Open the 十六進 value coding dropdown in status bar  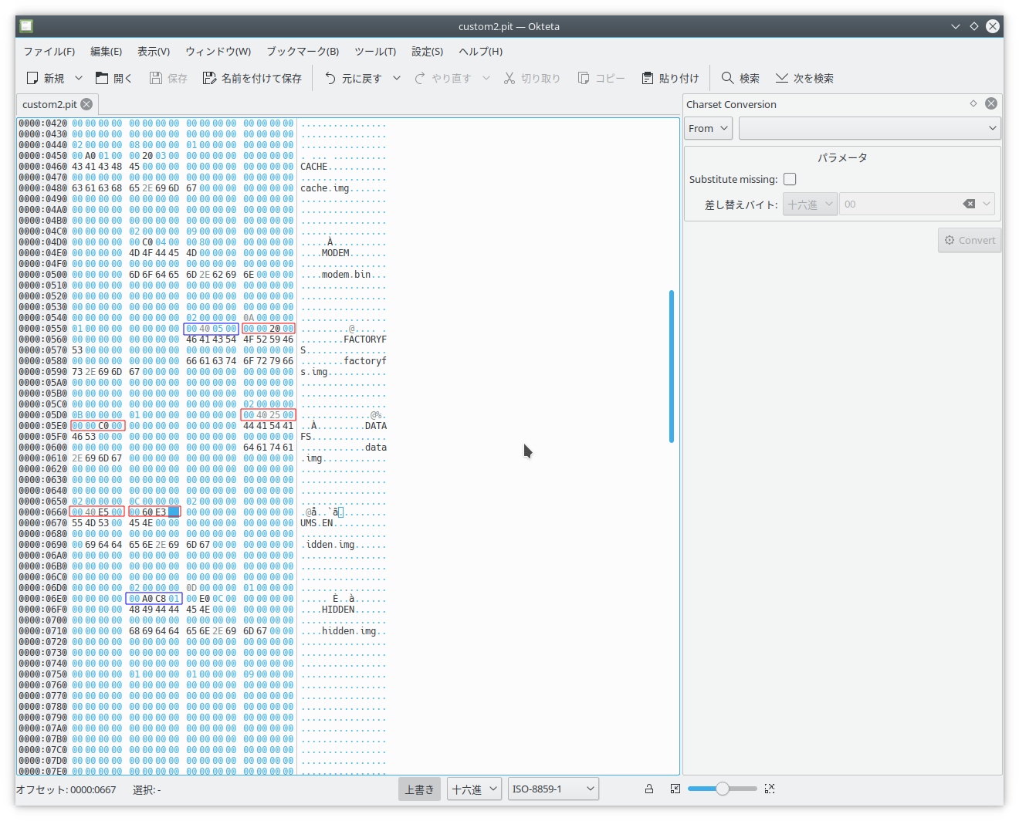coord(475,789)
